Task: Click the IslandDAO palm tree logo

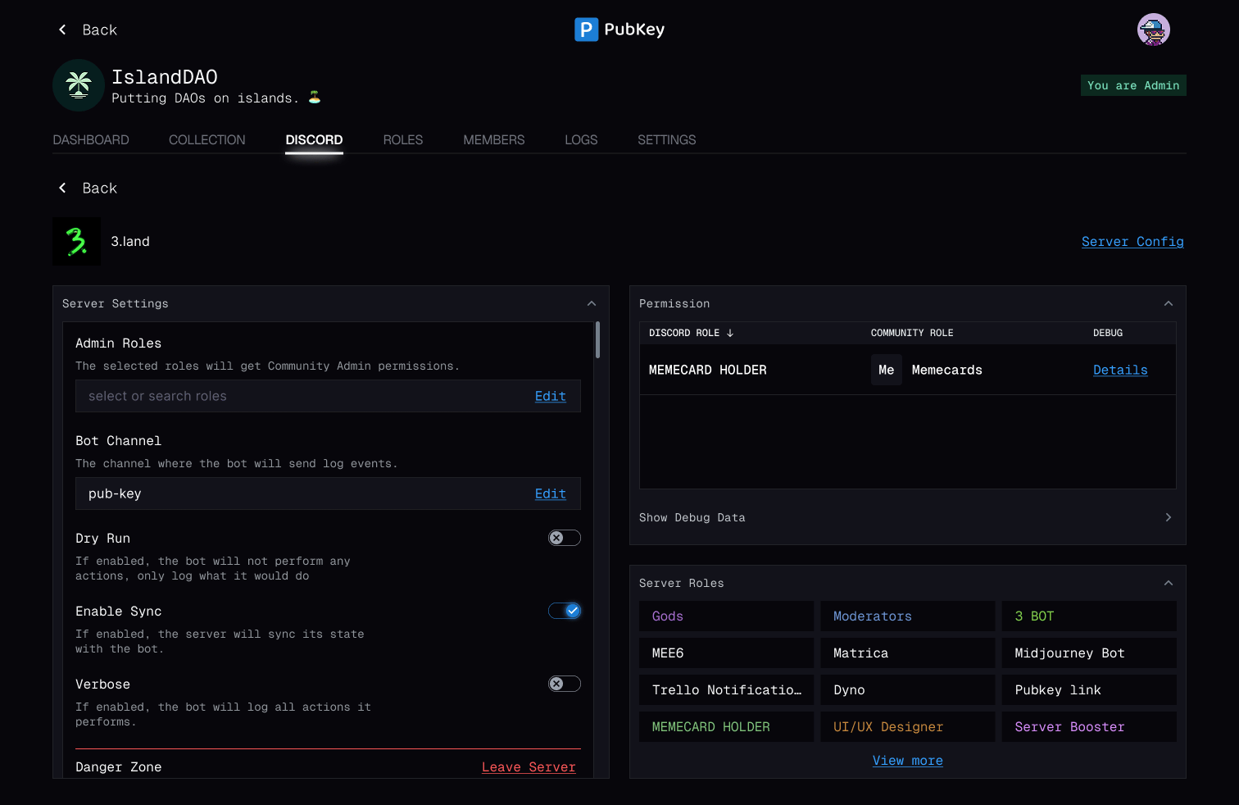Action: pos(79,85)
